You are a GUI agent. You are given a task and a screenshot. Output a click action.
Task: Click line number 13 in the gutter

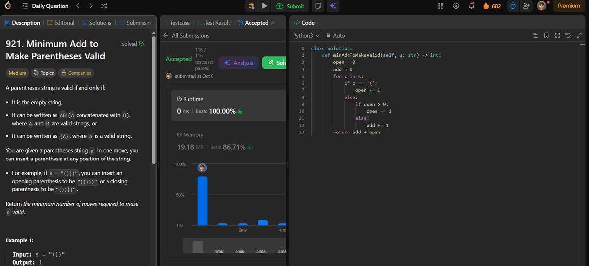click(302, 132)
